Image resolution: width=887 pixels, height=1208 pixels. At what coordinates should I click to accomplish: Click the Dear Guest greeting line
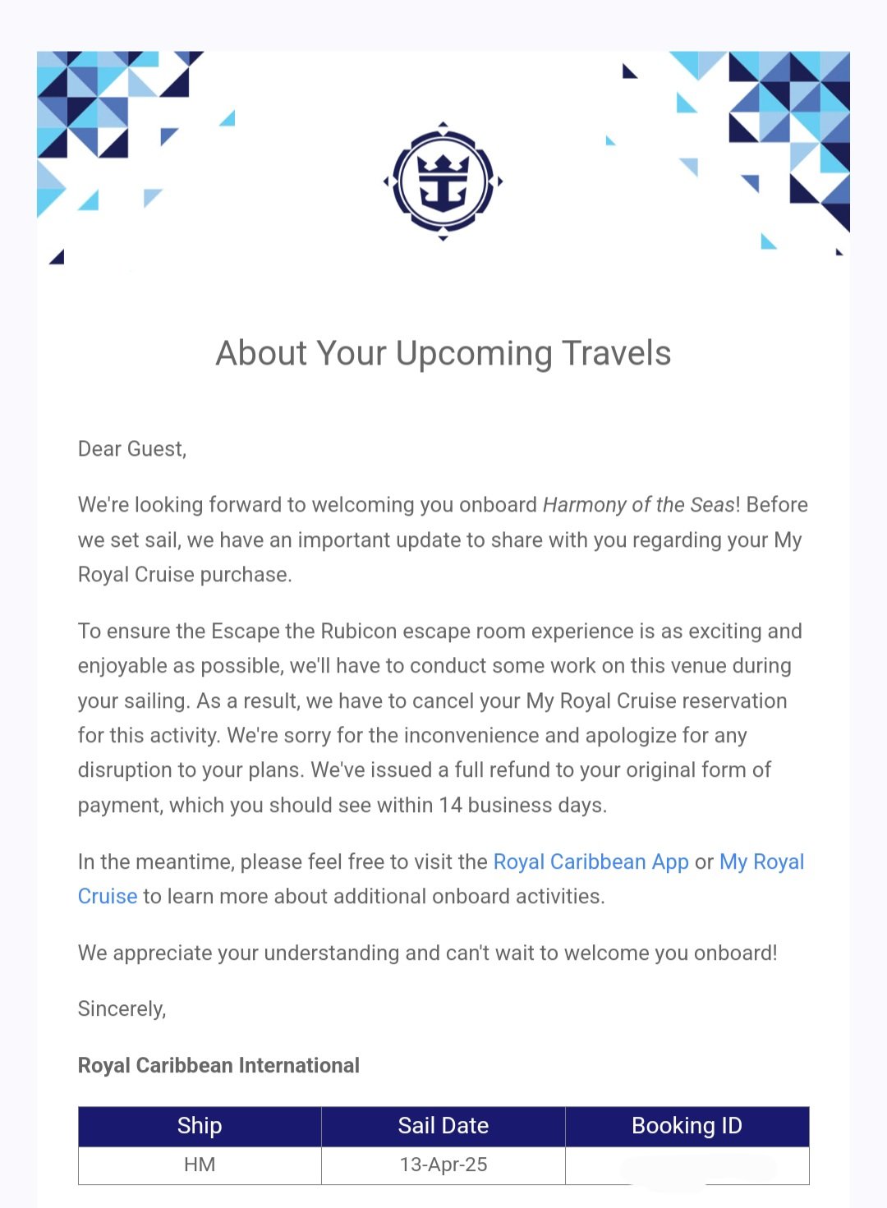tap(132, 449)
